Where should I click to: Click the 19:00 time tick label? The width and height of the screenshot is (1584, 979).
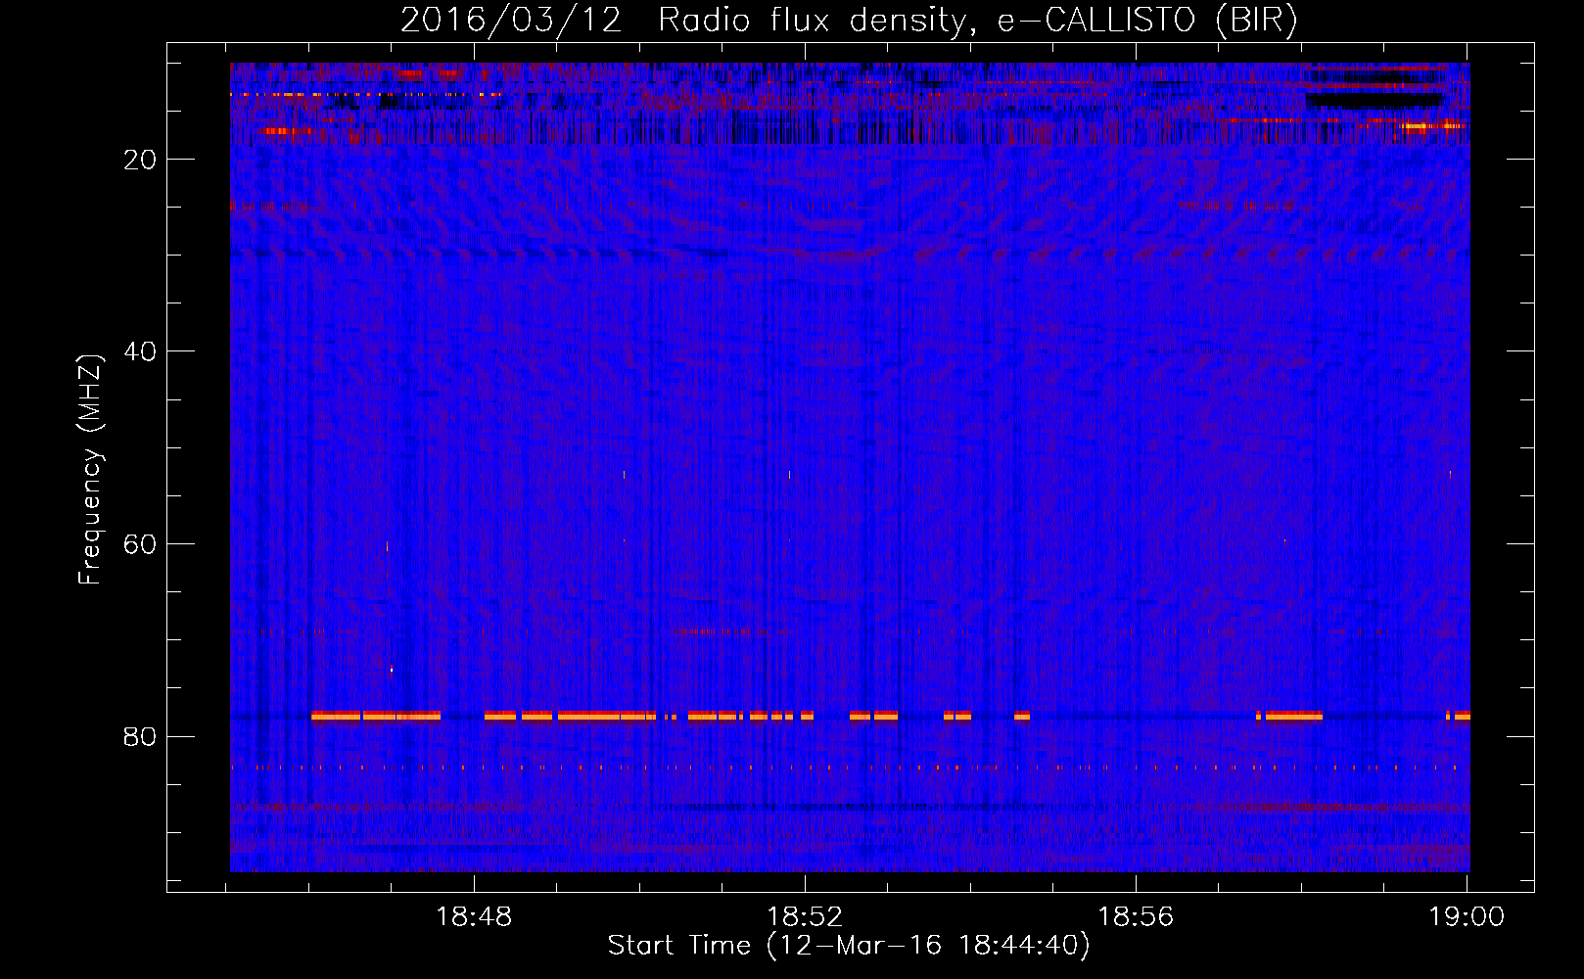[x=1467, y=917]
